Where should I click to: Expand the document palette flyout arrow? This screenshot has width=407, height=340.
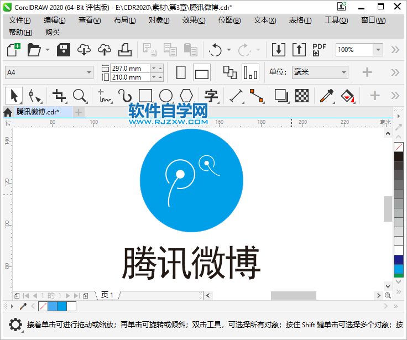pyautogui.click(x=12, y=306)
